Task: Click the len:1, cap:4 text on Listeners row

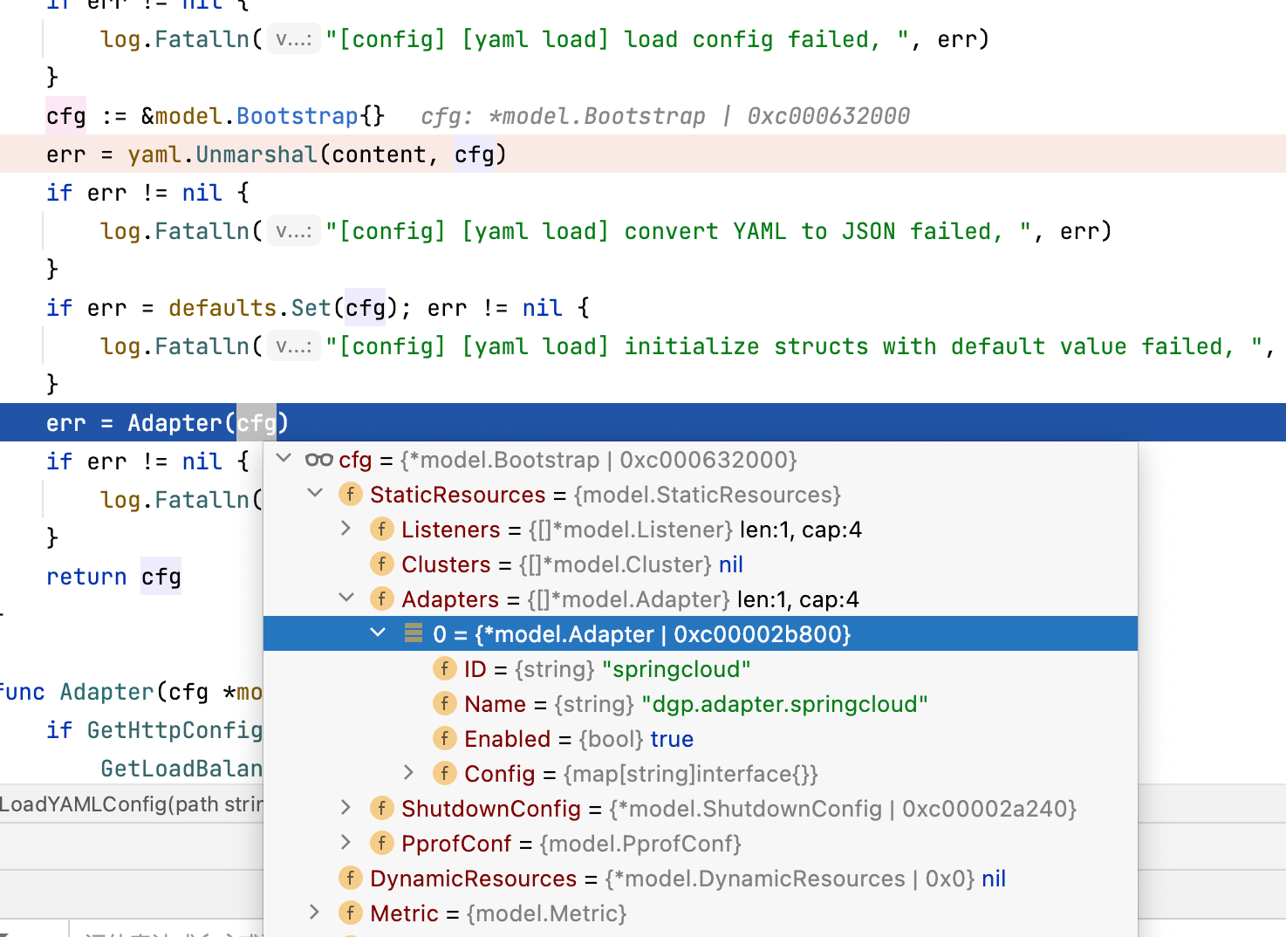Action: click(801, 530)
